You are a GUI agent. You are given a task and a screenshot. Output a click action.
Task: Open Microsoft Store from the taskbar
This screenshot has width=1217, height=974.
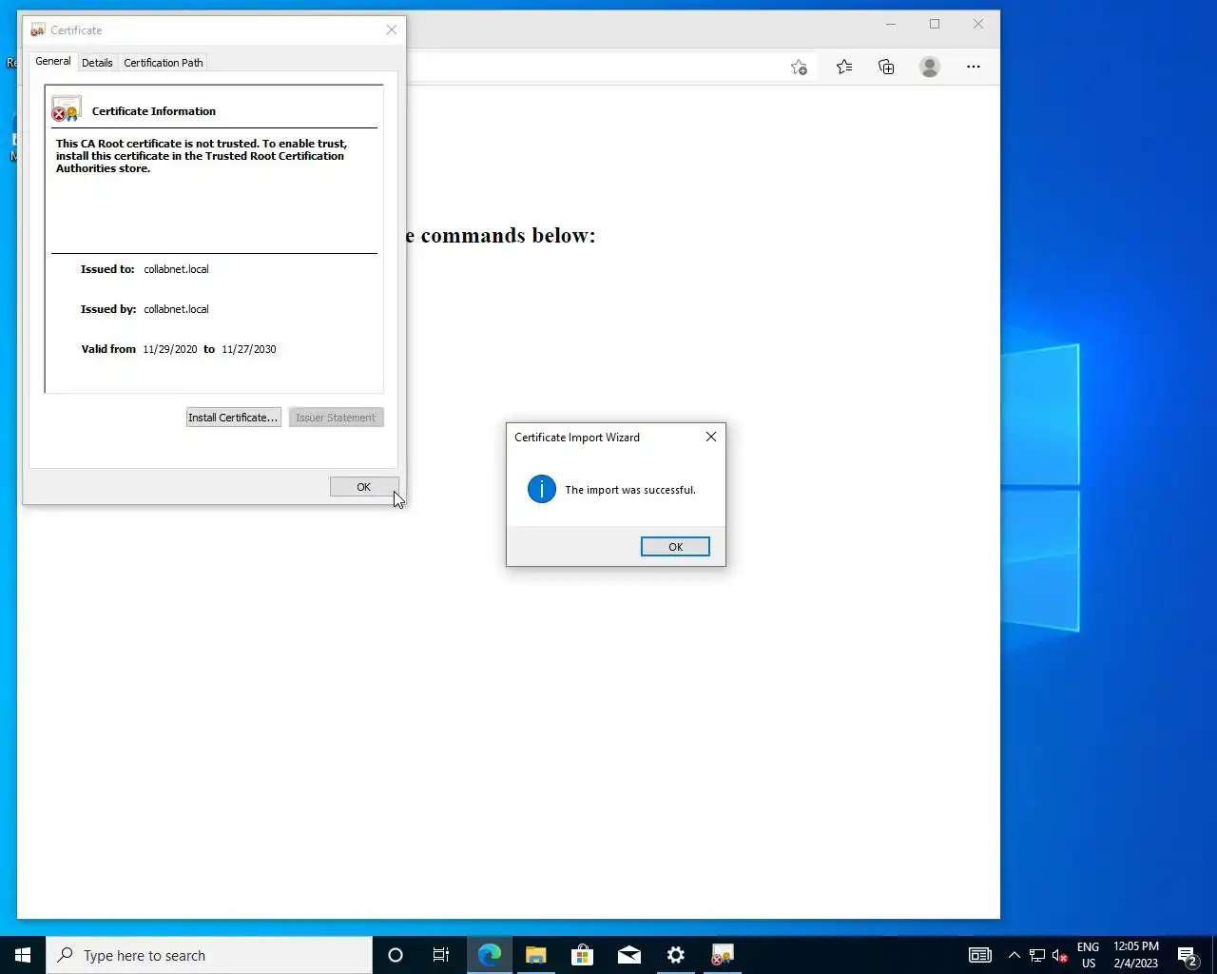pyautogui.click(x=583, y=955)
